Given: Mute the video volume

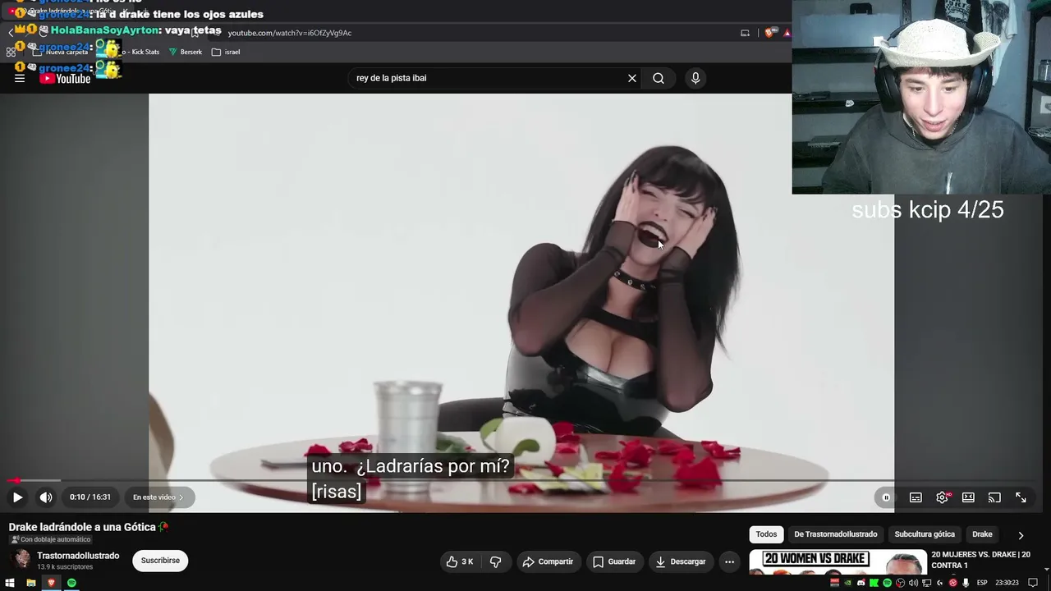Looking at the screenshot, I should click(x=46, y=497).
